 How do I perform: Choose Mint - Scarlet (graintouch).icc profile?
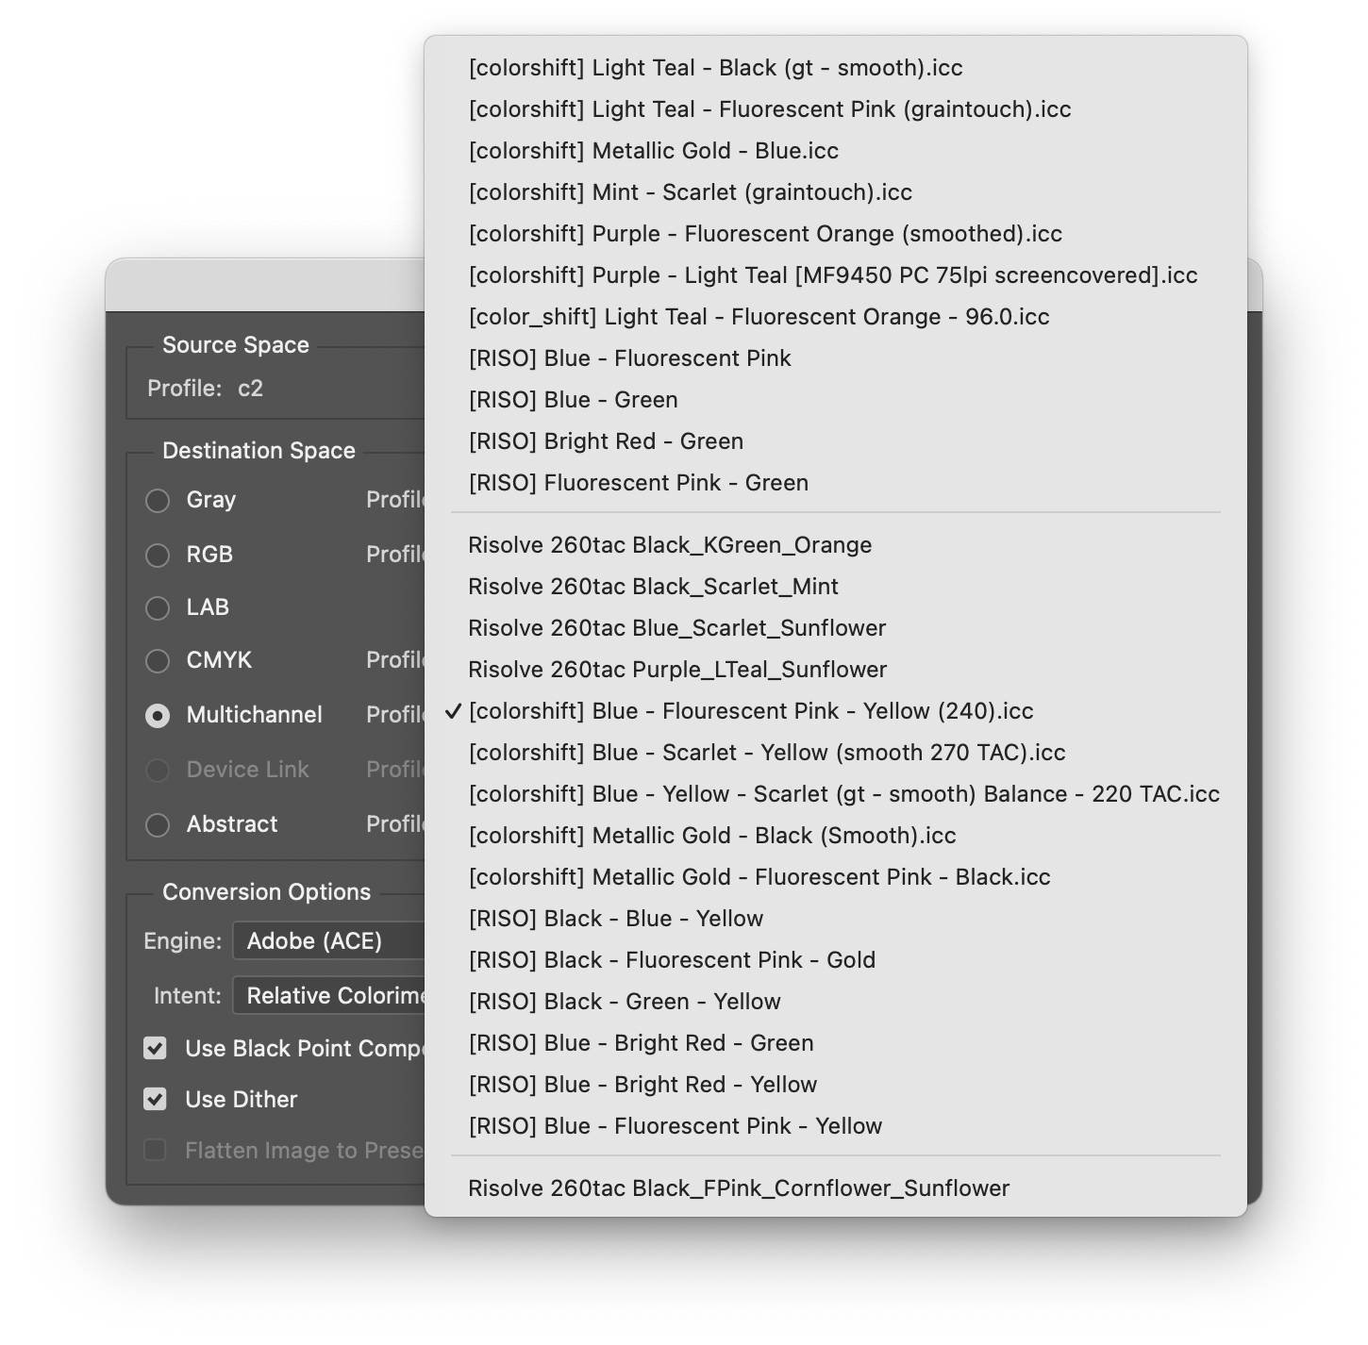click(836, 192)
